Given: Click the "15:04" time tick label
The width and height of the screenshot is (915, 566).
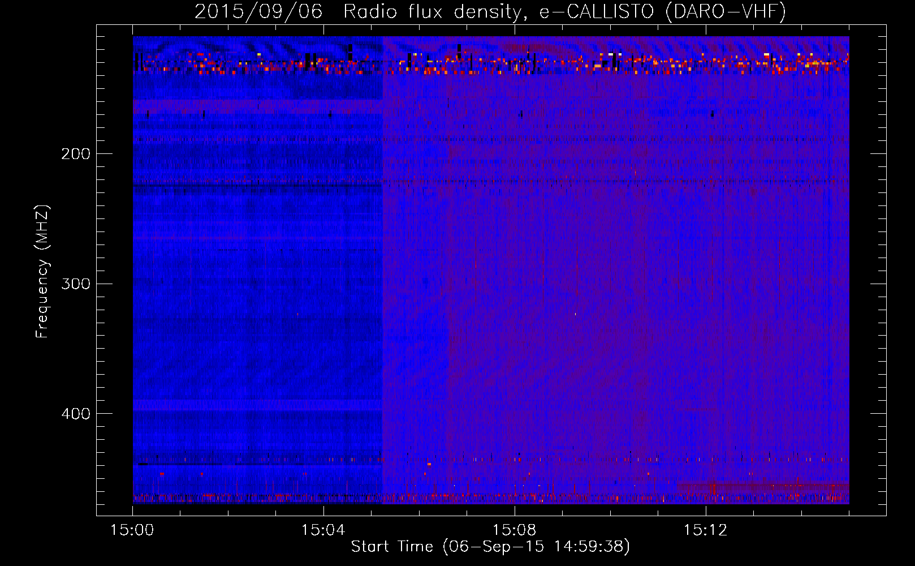Looking at the screenshot, I should click(x=323, y=530).
